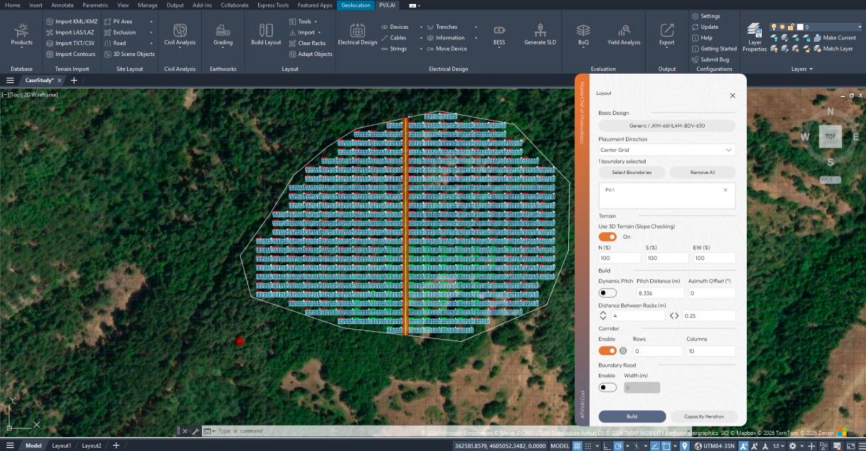Click Import LAS/LAZ
Image resolution: width=866 pixels, height=451 pixels.
click(70, 32)
